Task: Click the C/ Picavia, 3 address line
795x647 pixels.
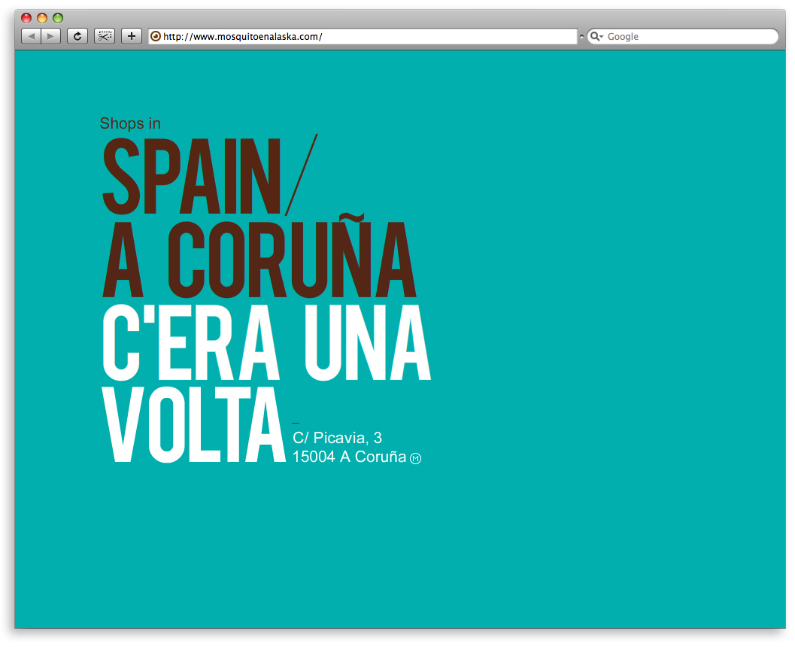Action: pyautogui.click(x=337, y=438)
